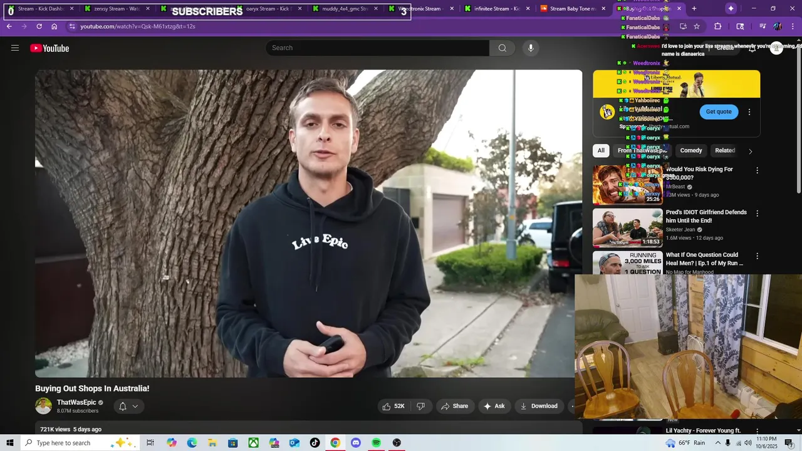Open ThatWasEpic channel avatar
Viewport: 802px width, 451px height.
pyautogui.click(x=43, y=406)
